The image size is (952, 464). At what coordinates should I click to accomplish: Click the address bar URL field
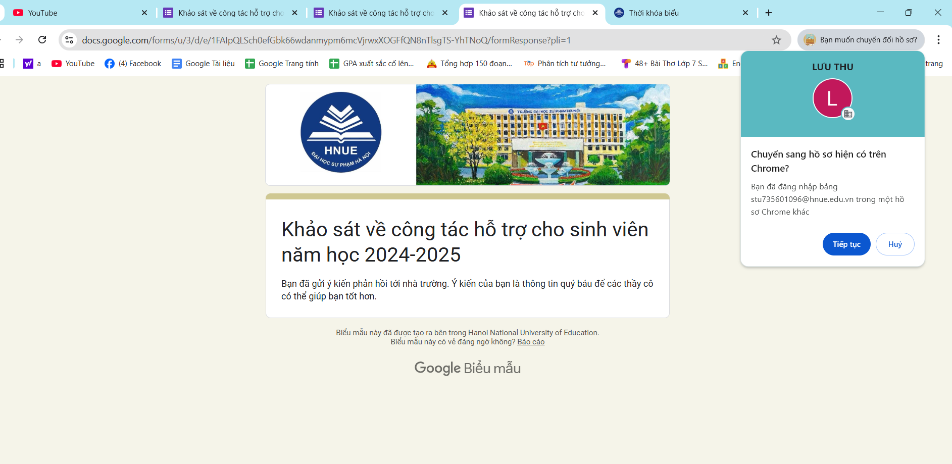(x=404, y=40)
